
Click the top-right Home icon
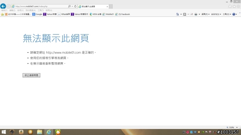[x=230, y=6]
